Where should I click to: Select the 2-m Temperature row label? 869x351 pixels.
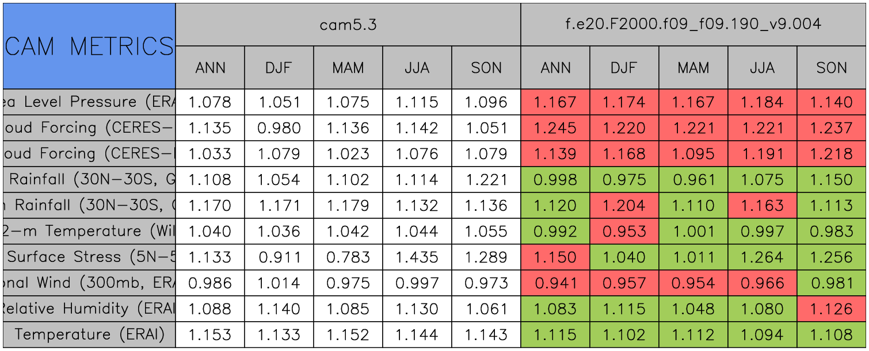[x=89, y=232]
